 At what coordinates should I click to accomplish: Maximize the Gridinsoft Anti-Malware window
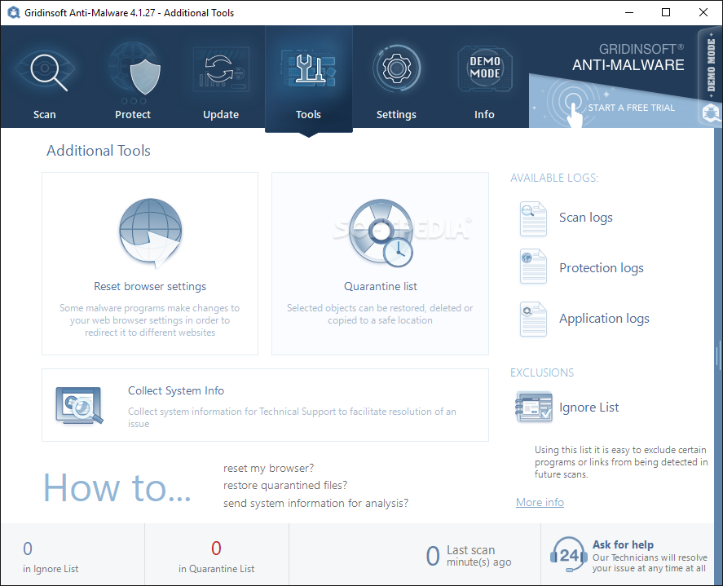coord(665,12)
